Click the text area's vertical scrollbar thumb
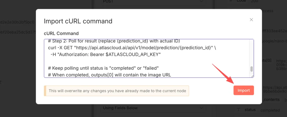Image resolution: width=287 pixels, height=117 pixels. [x=251, y=69]
